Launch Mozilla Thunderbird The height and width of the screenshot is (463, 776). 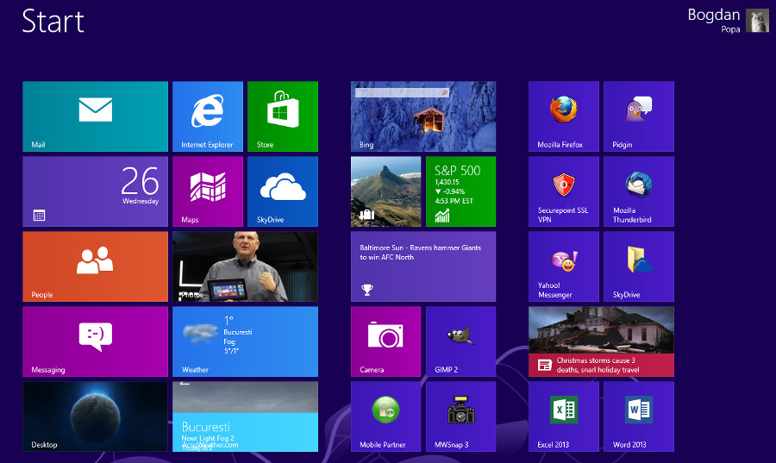[x=638, y=191]
